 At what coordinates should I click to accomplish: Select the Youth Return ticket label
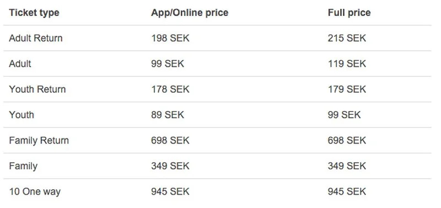[37, 89]
